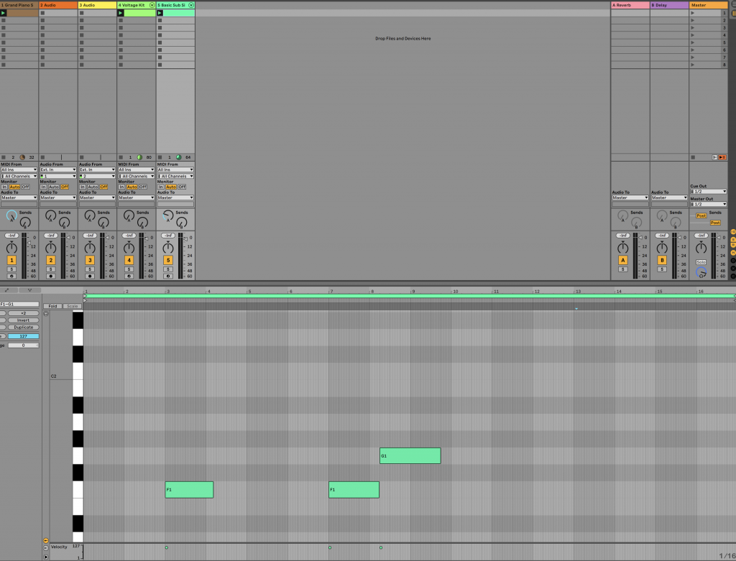This screenshot has width=736, height=561.
Task: Click the Duplicate button in the notes panel
Action: (x=24, y=327)
